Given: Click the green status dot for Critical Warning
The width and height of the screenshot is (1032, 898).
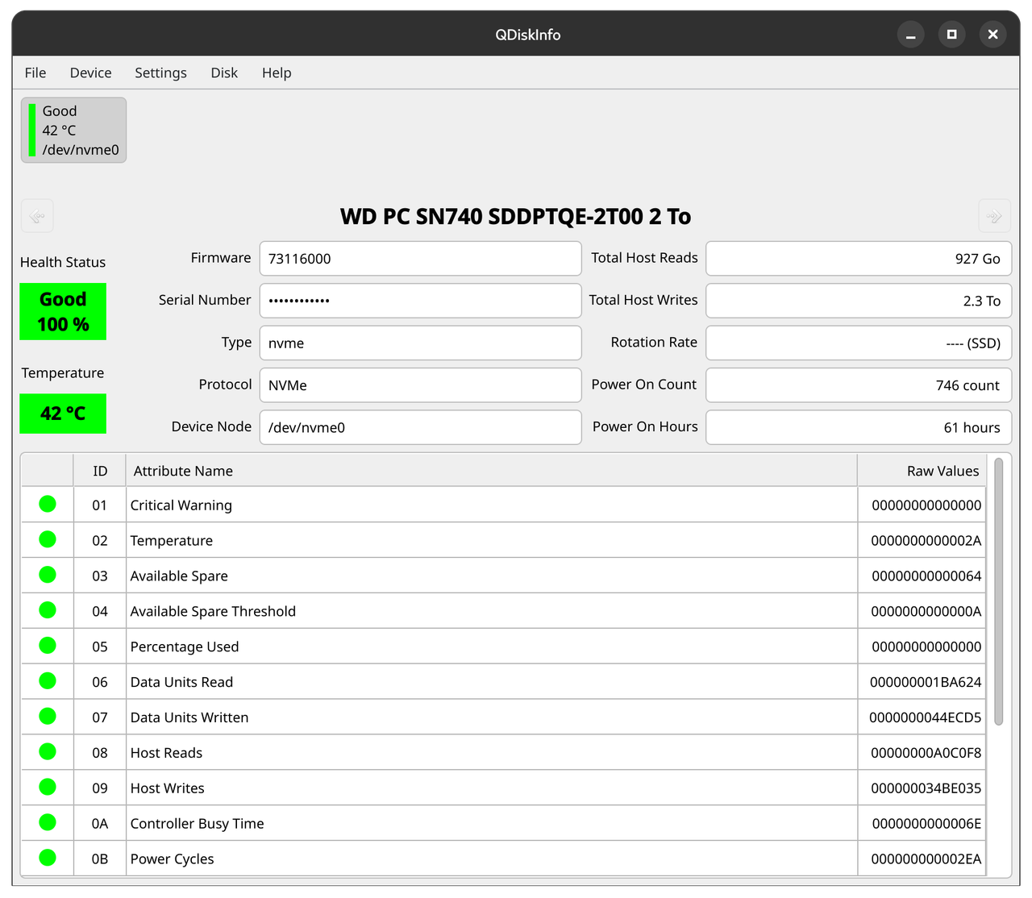Looking at the screenshot, I should (x=48, y=505).
